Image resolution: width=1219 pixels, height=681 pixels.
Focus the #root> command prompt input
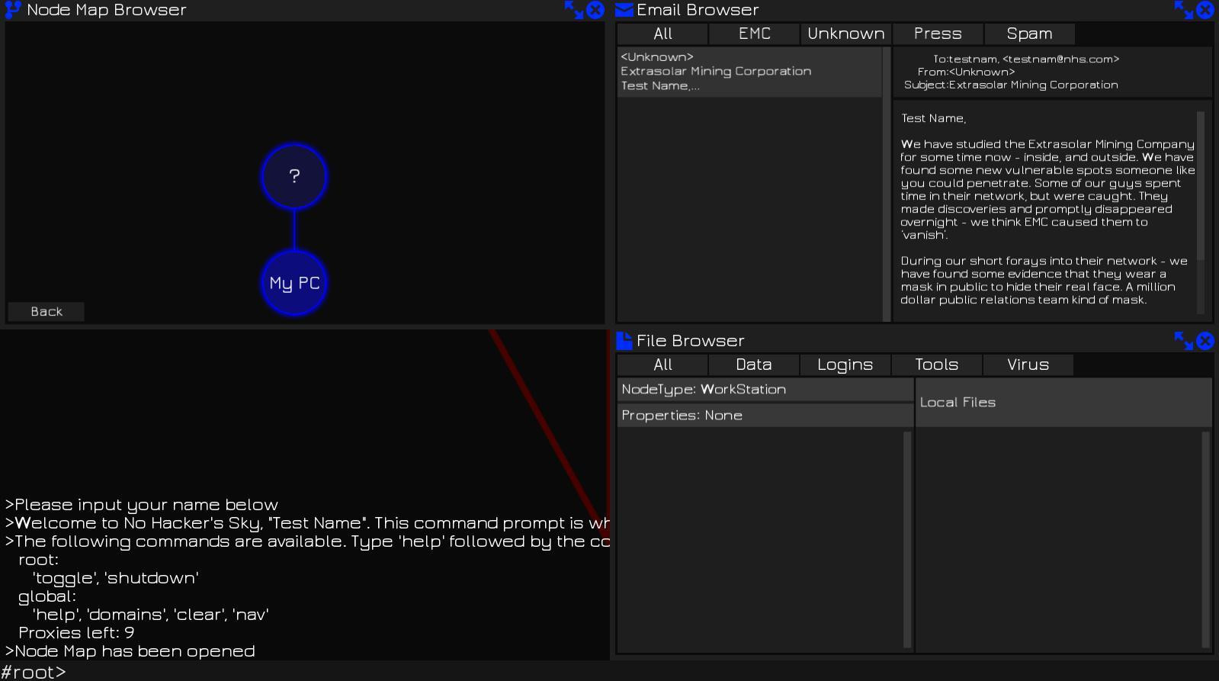(x=610, y=671)
